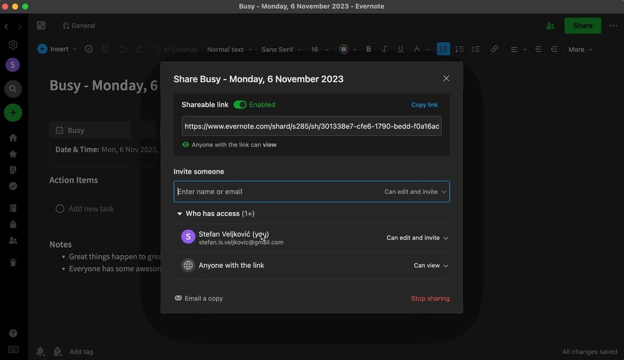Viewport: 624px width, 360px height.
Task: Open the Sans Serif font dropdown
Action: pos(281,50)
